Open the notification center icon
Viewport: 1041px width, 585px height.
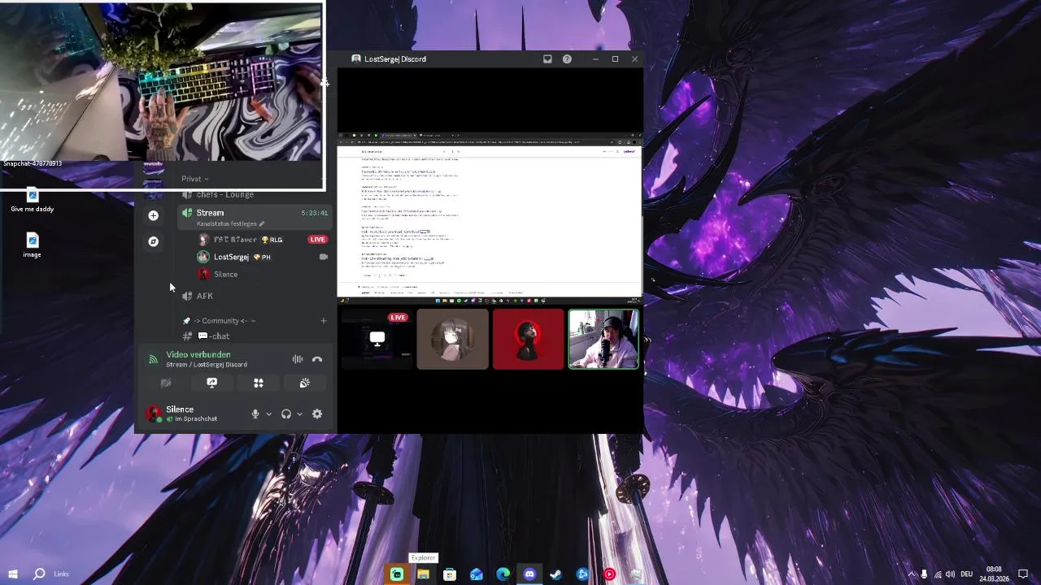(x=1023, y=574)
